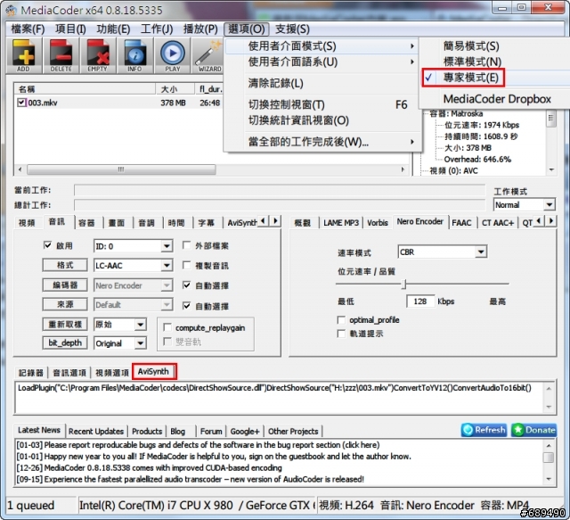Toggle 自動選擇 checkbox beside Default source
Viewport: 570px width, 520px height.
186,306
